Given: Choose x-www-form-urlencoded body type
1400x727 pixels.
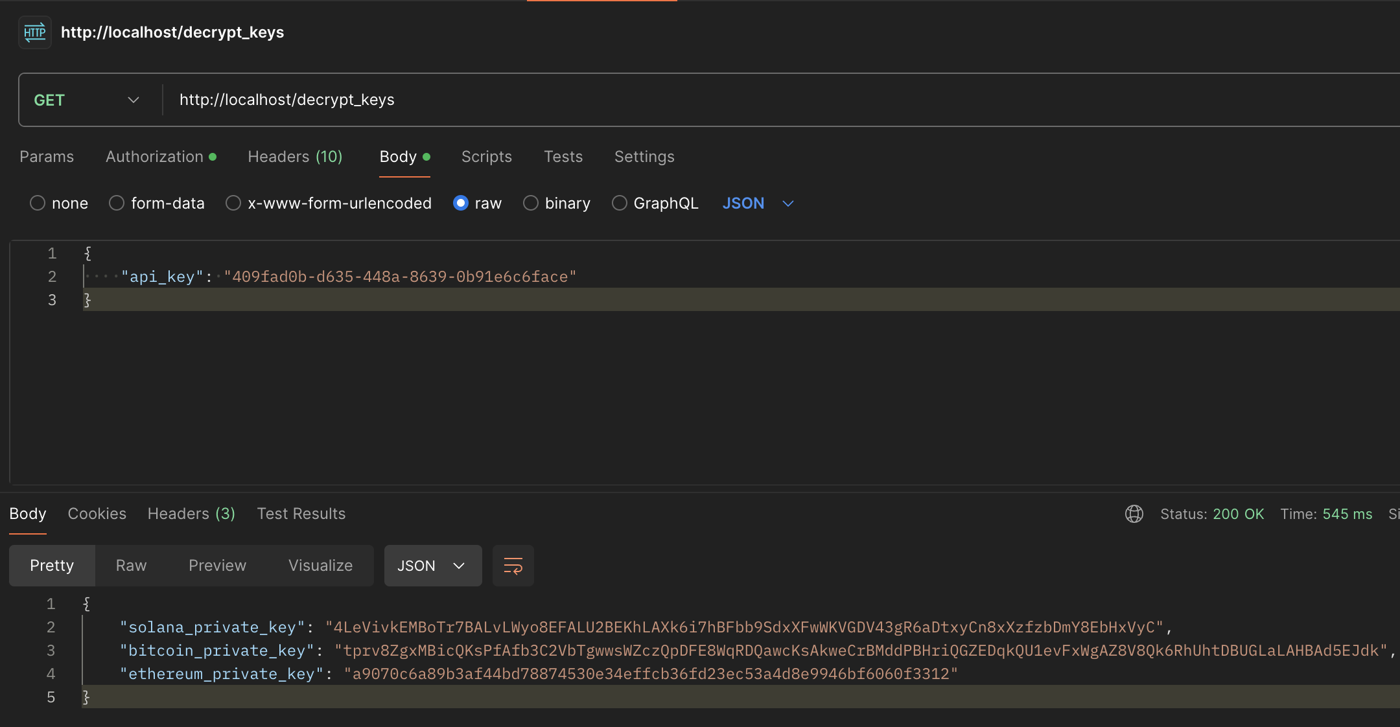Looking at the screenshot, I should (x=233, y=203).
